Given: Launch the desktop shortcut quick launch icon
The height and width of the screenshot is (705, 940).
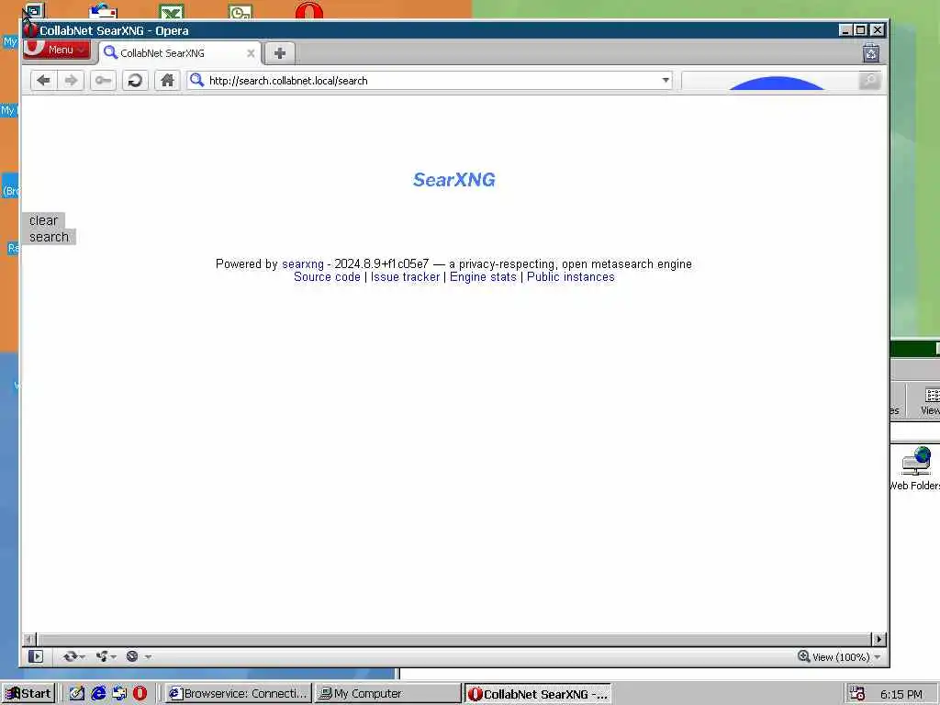Looking at the screenshot, I should click(x=77, y=694).
